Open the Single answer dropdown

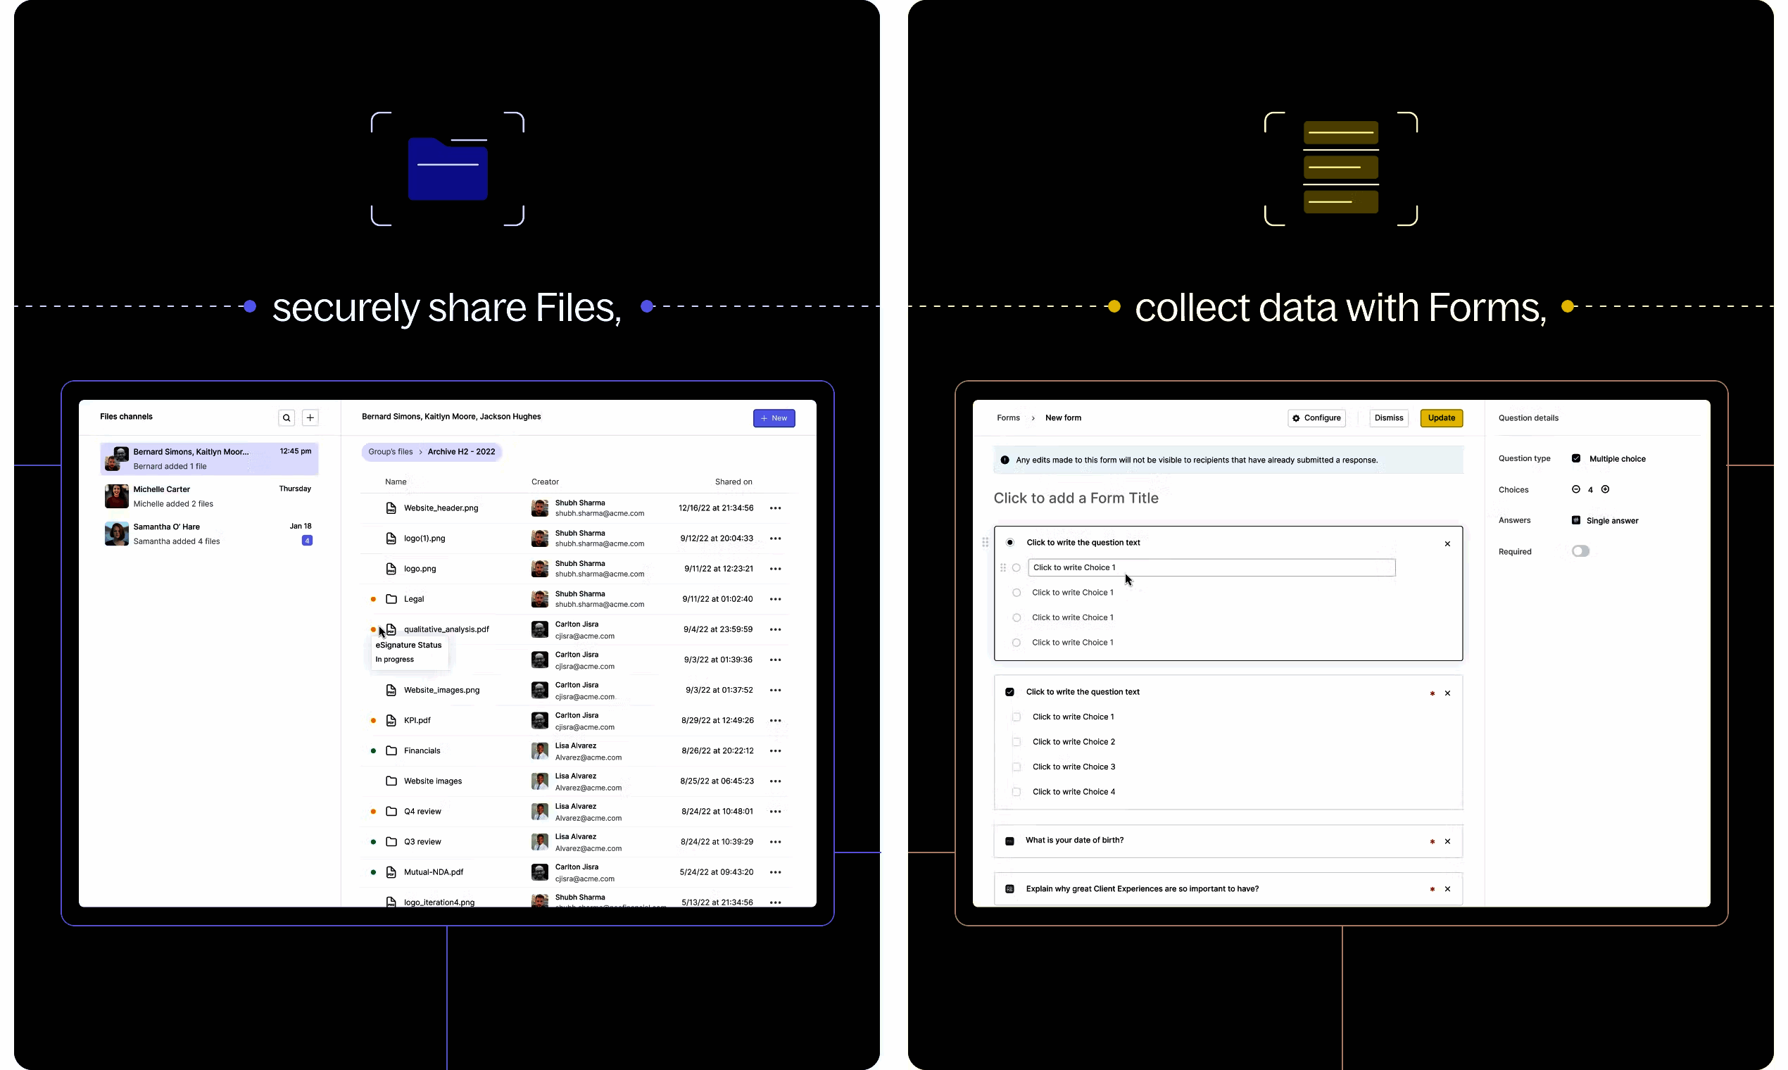click(1611, 521)
